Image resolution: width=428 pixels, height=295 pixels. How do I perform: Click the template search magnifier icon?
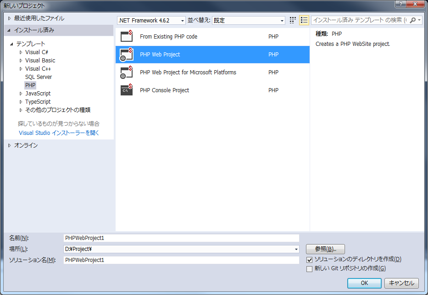(412, 20)
